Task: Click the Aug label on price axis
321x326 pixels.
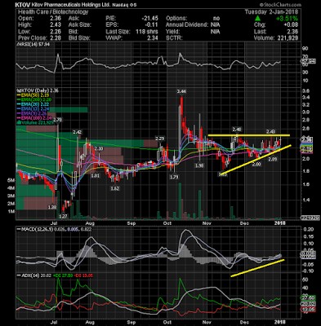Action: [x=90, y=223]
